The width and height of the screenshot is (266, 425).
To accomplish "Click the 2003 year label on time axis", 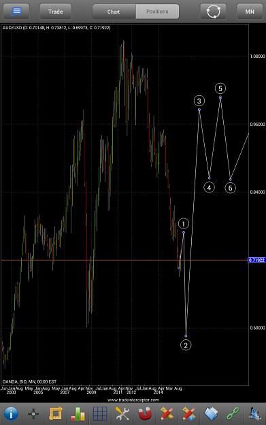I will [11, 392].
